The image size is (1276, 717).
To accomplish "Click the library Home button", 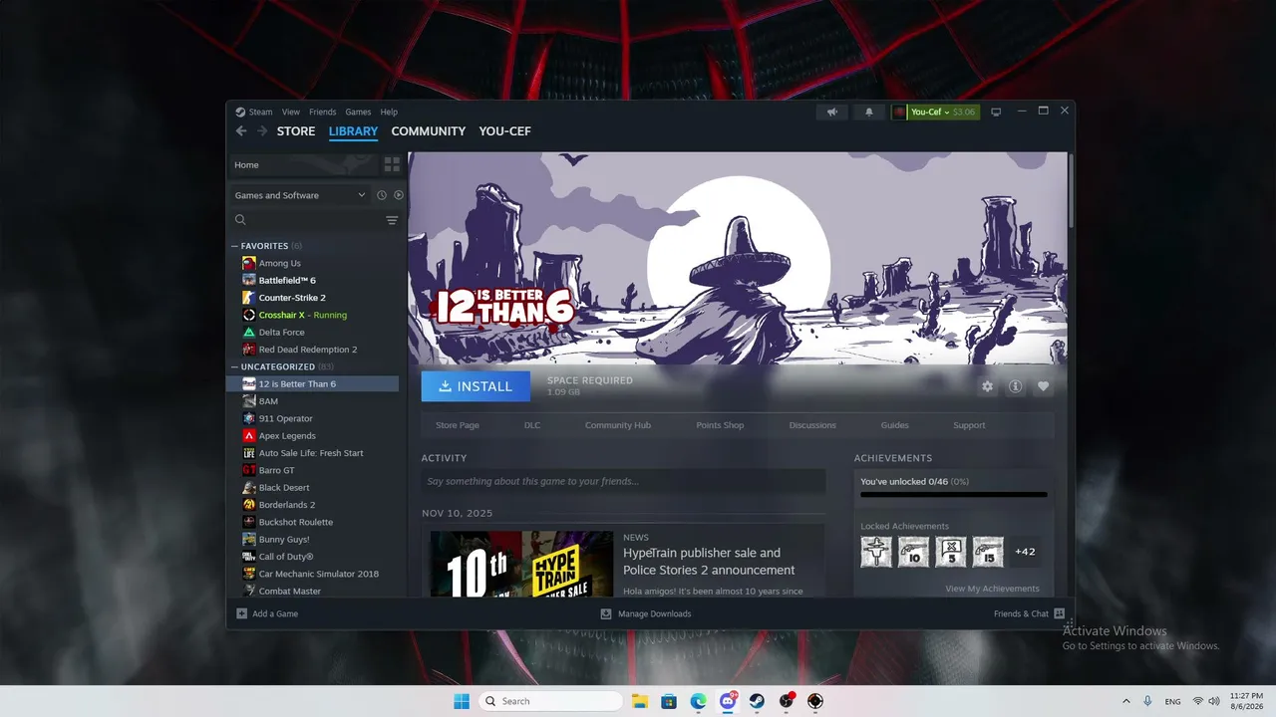I will coord(304,164).
